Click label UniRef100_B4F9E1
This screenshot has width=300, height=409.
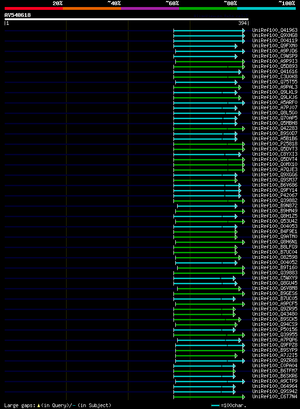point(275,232)
